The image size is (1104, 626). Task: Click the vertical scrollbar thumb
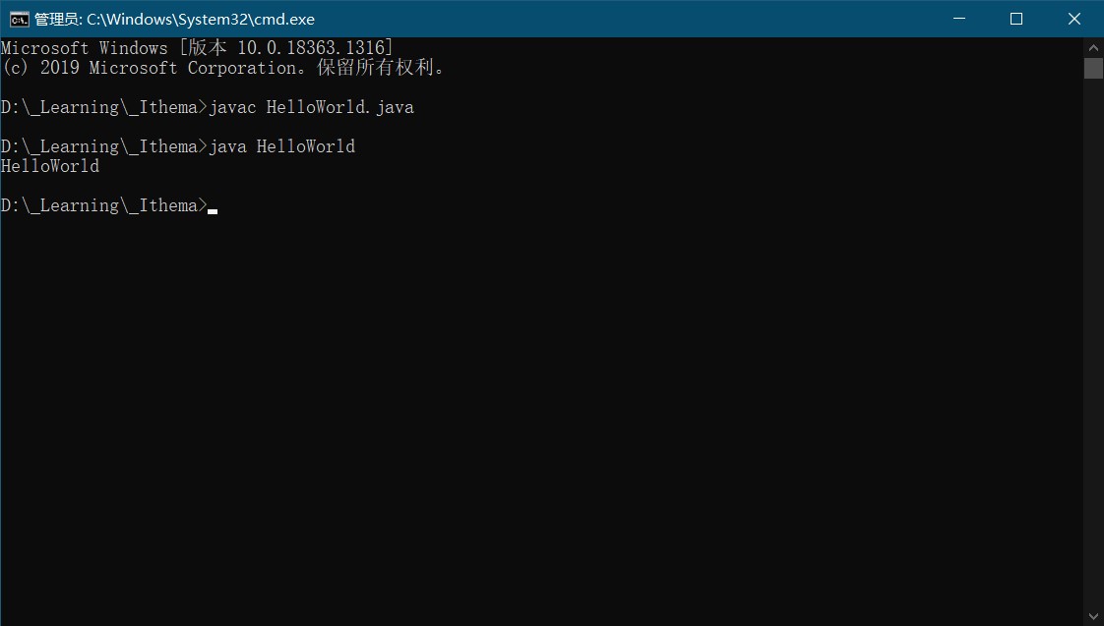[x=1093, y=68]
